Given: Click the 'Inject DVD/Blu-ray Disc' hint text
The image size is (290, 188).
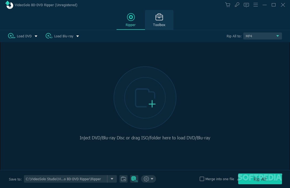Looking at the screenshot, I should (145, 138).
